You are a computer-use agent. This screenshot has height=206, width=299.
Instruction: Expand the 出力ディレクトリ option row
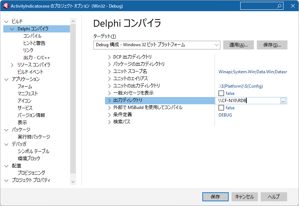click(x=109, y=101)
